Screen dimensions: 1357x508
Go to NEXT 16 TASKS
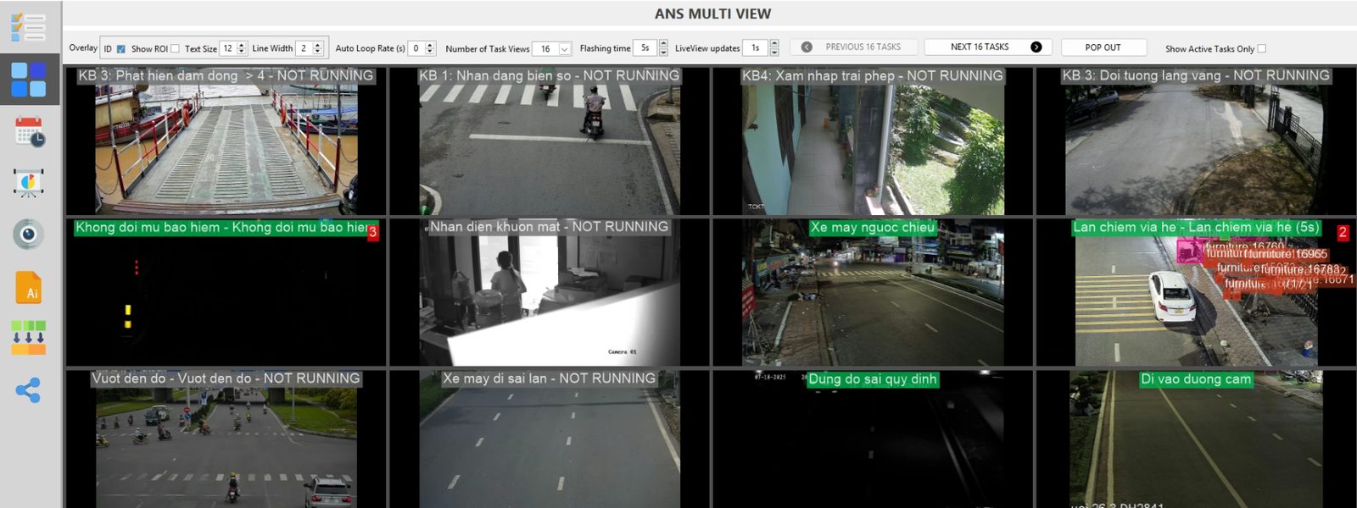[988, 47]
